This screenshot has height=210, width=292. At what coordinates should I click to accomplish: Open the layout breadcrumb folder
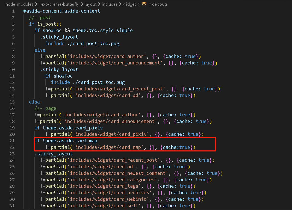91,4
